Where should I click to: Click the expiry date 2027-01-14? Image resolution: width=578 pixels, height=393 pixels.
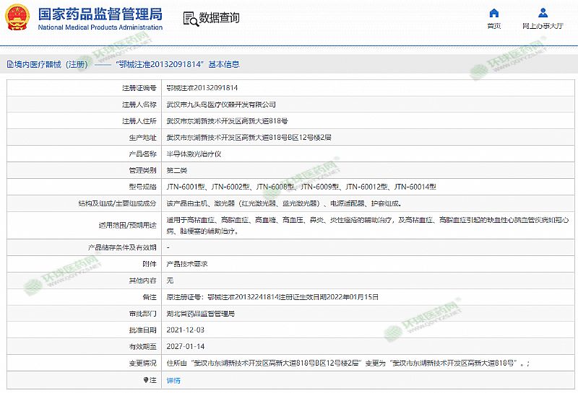[x=186, y=346]
